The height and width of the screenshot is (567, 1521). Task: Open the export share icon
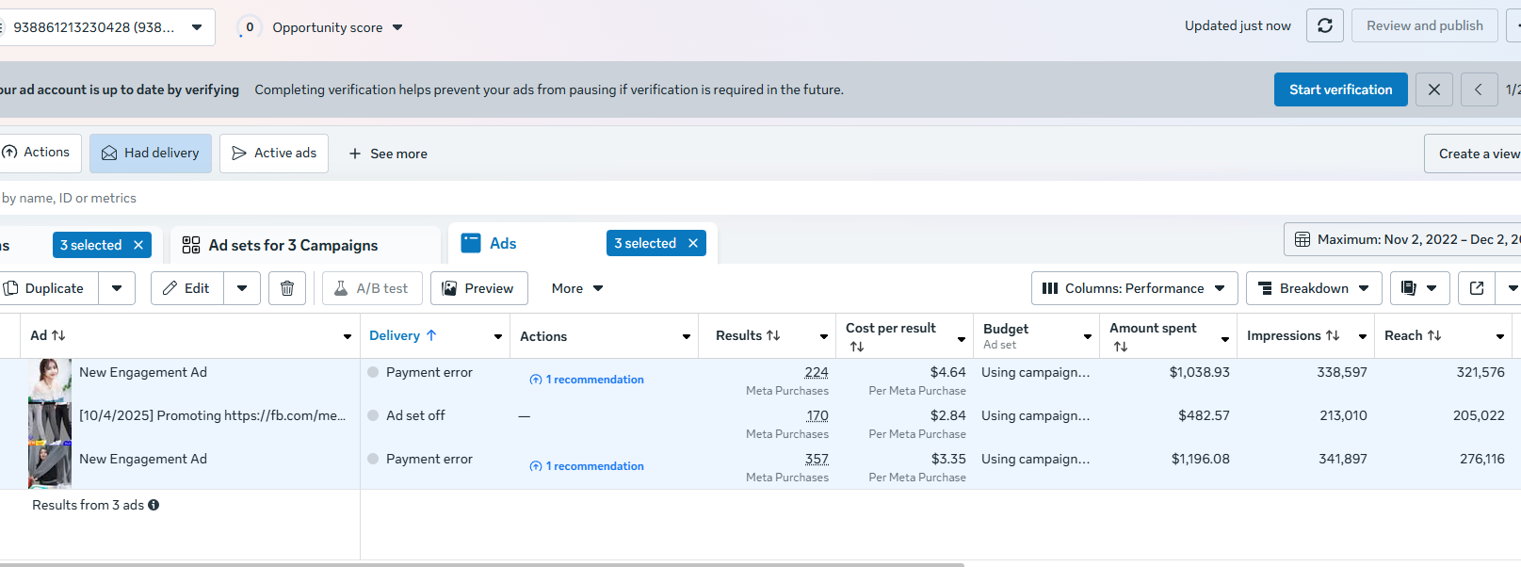point(1477,288)
